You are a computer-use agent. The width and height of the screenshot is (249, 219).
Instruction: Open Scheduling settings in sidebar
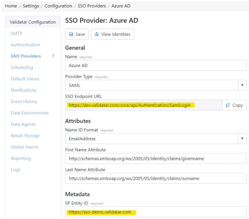pos(22,67)
